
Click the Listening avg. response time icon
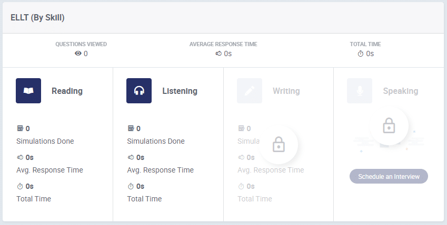[131, 157]
